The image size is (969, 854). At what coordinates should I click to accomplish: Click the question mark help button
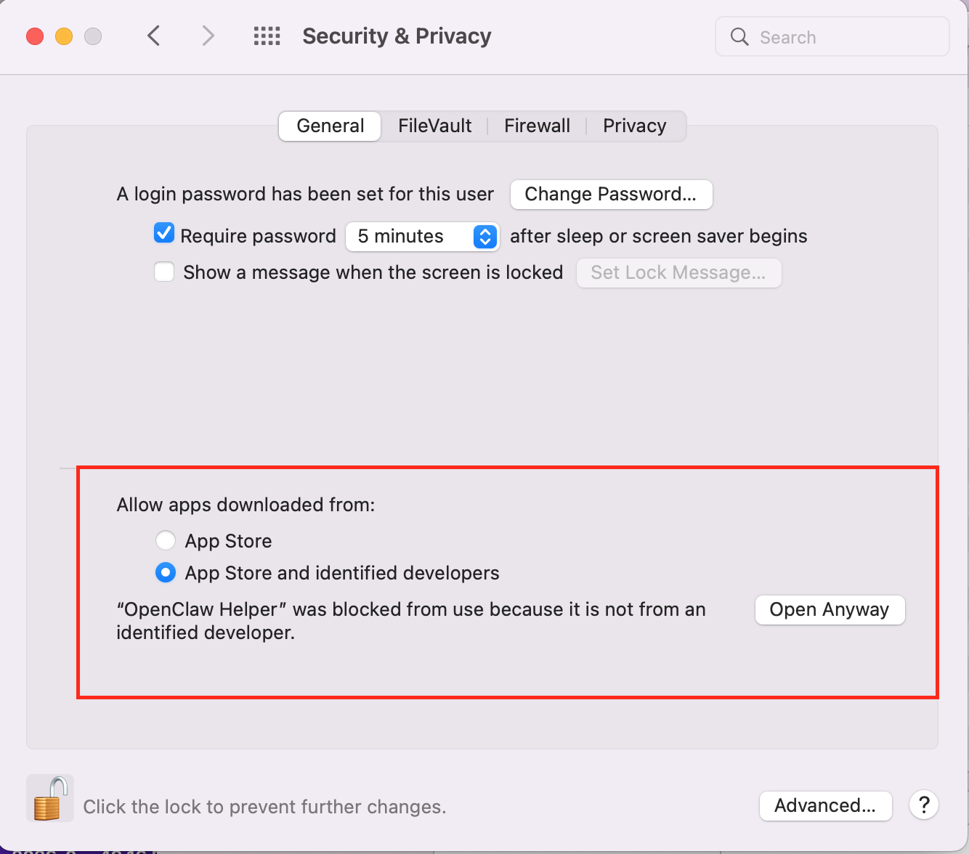923,805
